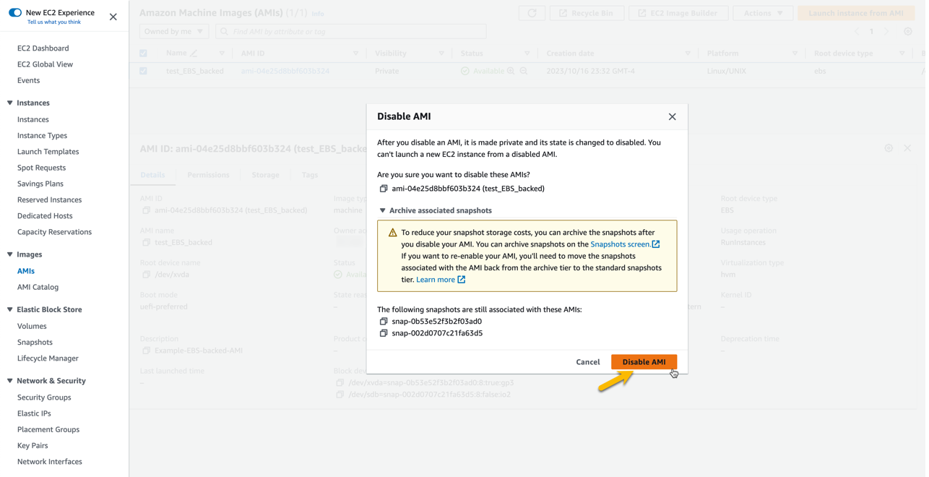The height and width of the screenshot is (477, 929).
Task: Refresh the AMI list
Action: coord(532,13)
